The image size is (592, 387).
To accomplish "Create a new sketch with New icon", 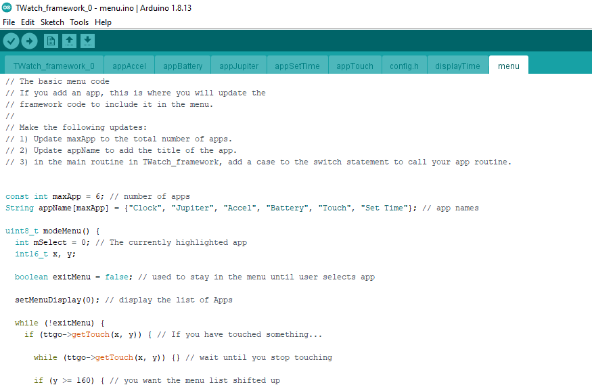I will point(51,41).
